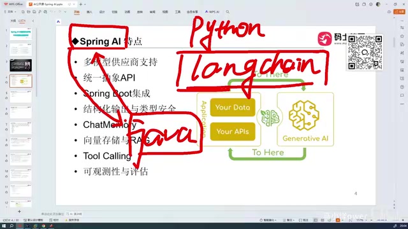Viewport: 408px width, 229px height.
Task: Select slide 2 thumbnail
Action: coord(20,50)
